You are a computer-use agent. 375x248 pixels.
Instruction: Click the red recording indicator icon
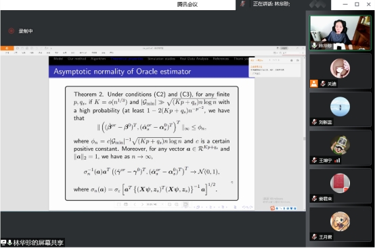point(11,31)
